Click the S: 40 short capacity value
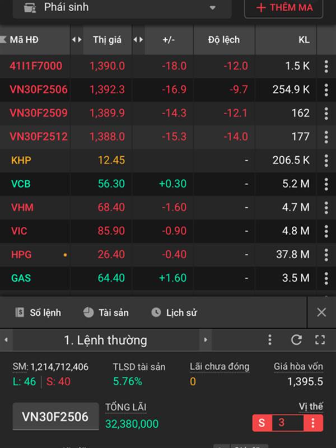This screenshot has height=448, width=336. pos(58,382)
